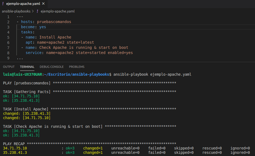Click 'changed=1' in the 35.238.41.3 recap row

pos(93,152)
